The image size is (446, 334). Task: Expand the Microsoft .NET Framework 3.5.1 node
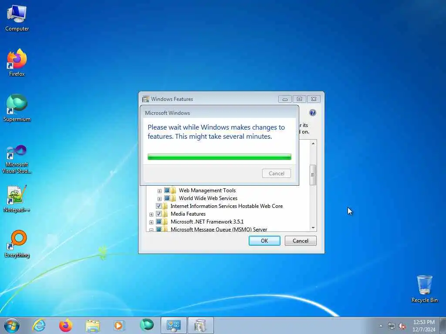tap(151, 222)
